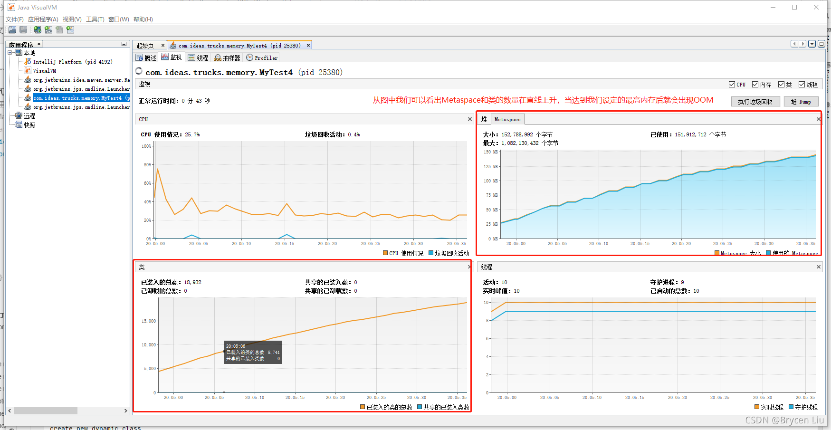Image resolution: width=831 pixels, height=430 pixels.
Task: Click the add core dump toolbar icon
Action: click(59, 30)
